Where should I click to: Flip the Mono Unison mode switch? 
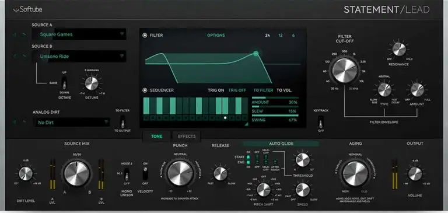click(x=127, y=173)
